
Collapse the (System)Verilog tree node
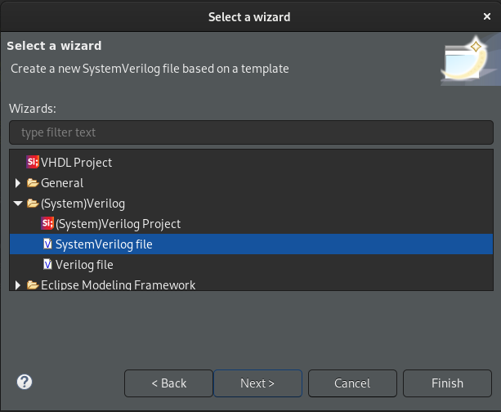(18, 204)
